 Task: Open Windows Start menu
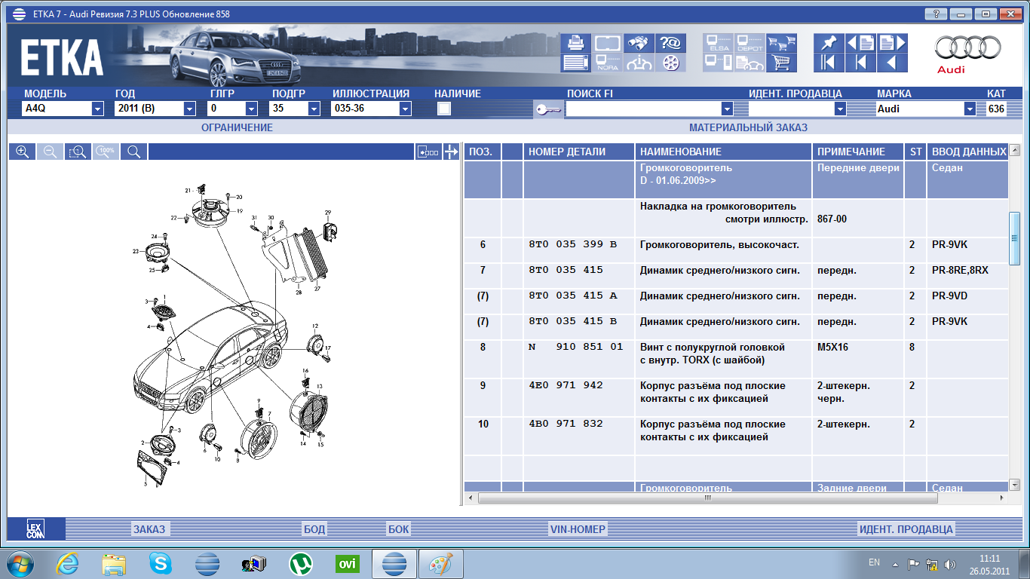(19, 563)
